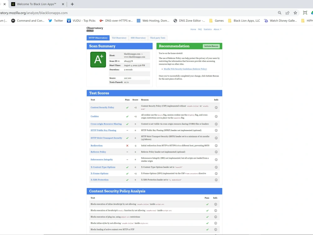
Task: Click info icon for inline styles CSP test
Action: point(216,223)
